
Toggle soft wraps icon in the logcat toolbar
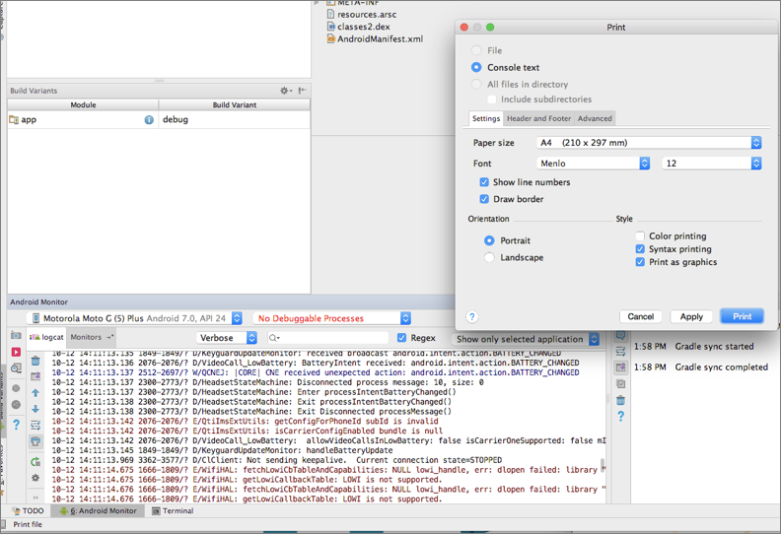click(35, 425)
